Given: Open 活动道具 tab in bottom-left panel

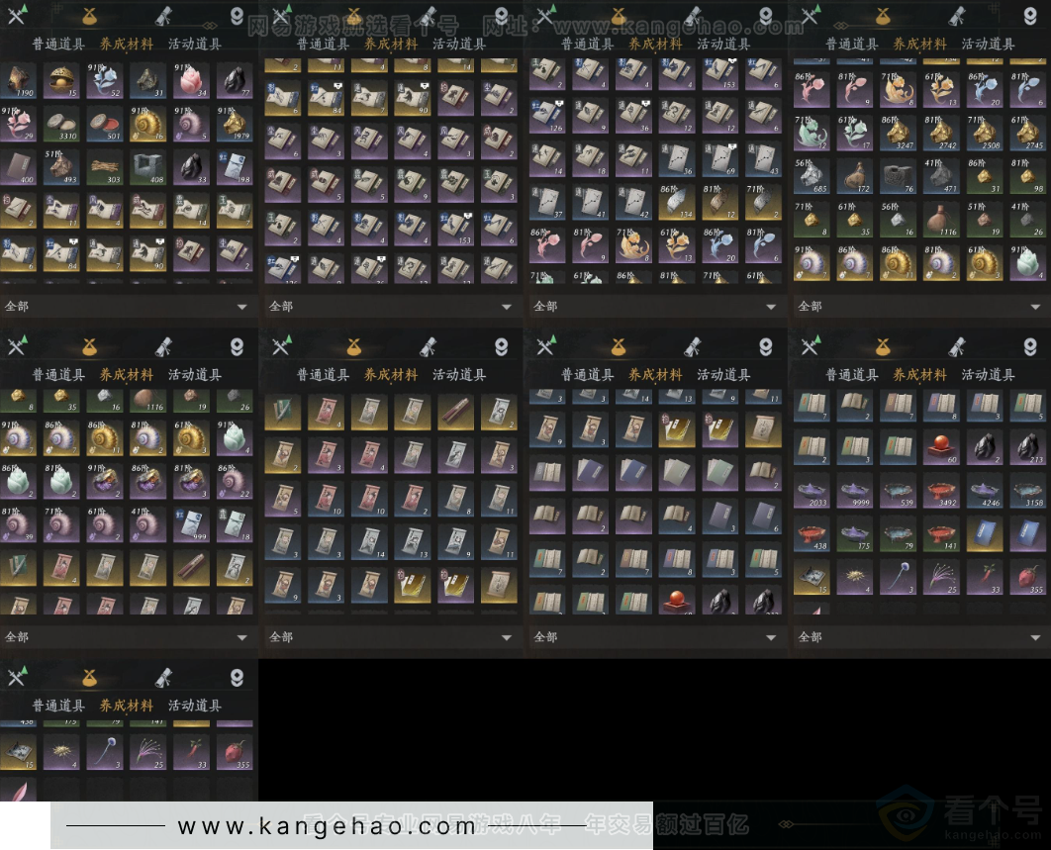Looking at the screenshot, I should click(194, 706).
